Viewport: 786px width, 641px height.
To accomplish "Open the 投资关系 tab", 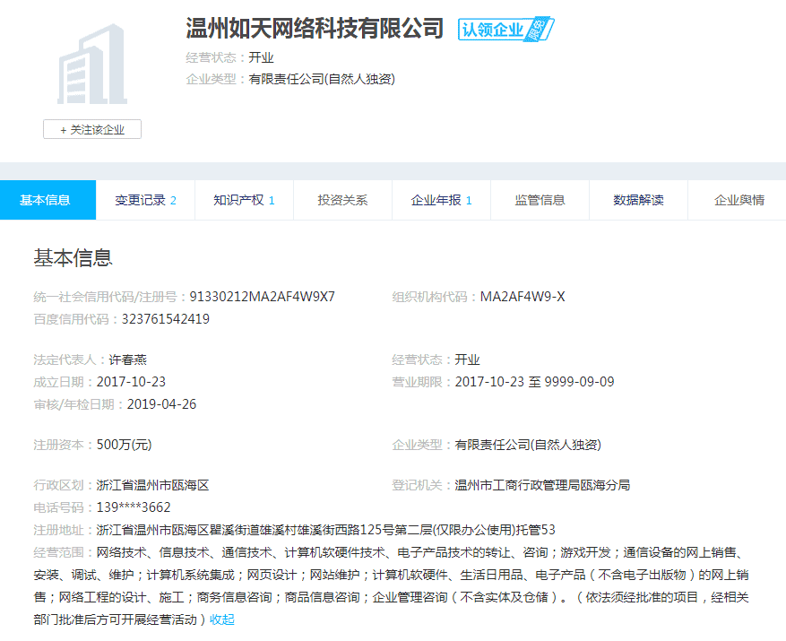I will [x=342, y=200].
